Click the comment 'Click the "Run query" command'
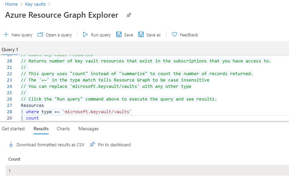Image resolution: width=289 pixels, height=183 pixels. (x=119, y=99)
